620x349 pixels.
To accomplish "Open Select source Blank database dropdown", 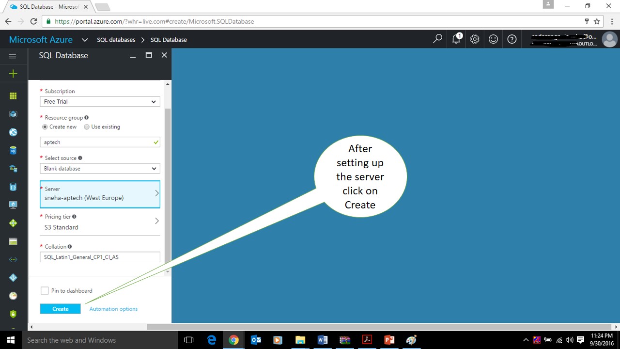I will pyautogui.click(x=100, y=169).
